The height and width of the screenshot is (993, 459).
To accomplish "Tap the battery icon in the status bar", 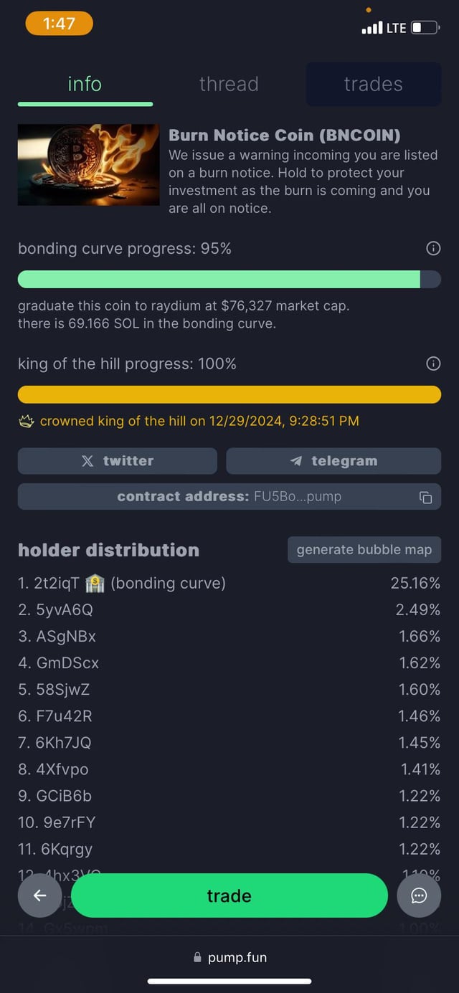I will coord(425,28).
